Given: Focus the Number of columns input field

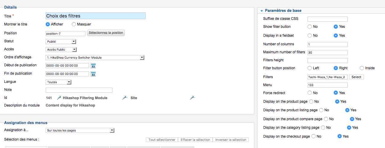Looking at the screenshot, I should [x=327, y=44].
